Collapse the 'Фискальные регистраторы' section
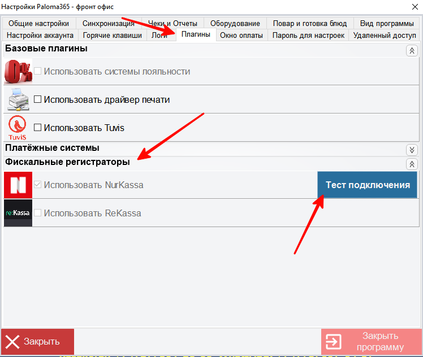Viewport: 423px width, 357px height. pyautogui.click(x=412, y=164)
